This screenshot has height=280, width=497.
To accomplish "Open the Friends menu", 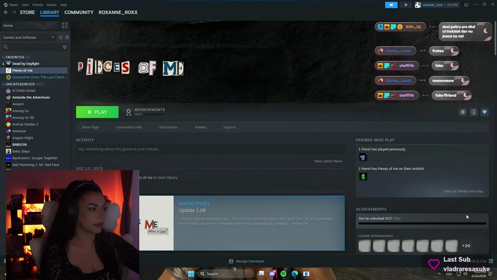I will pyautogui.click(x=38, y=5).
